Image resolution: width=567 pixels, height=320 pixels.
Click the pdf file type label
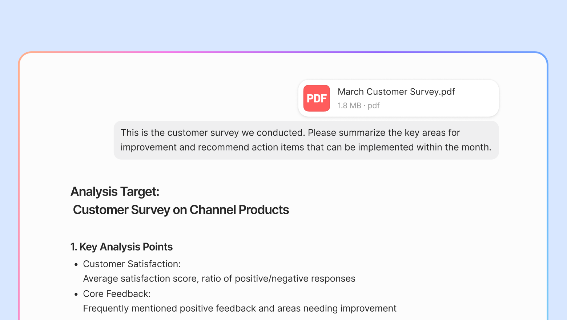[x=374, y=105]
